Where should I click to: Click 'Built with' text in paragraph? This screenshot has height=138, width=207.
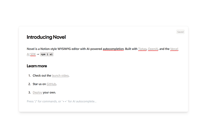[x=131, y=49]
